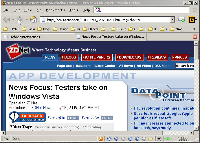Open the Back history dropdown arrow

coord(13,20)
